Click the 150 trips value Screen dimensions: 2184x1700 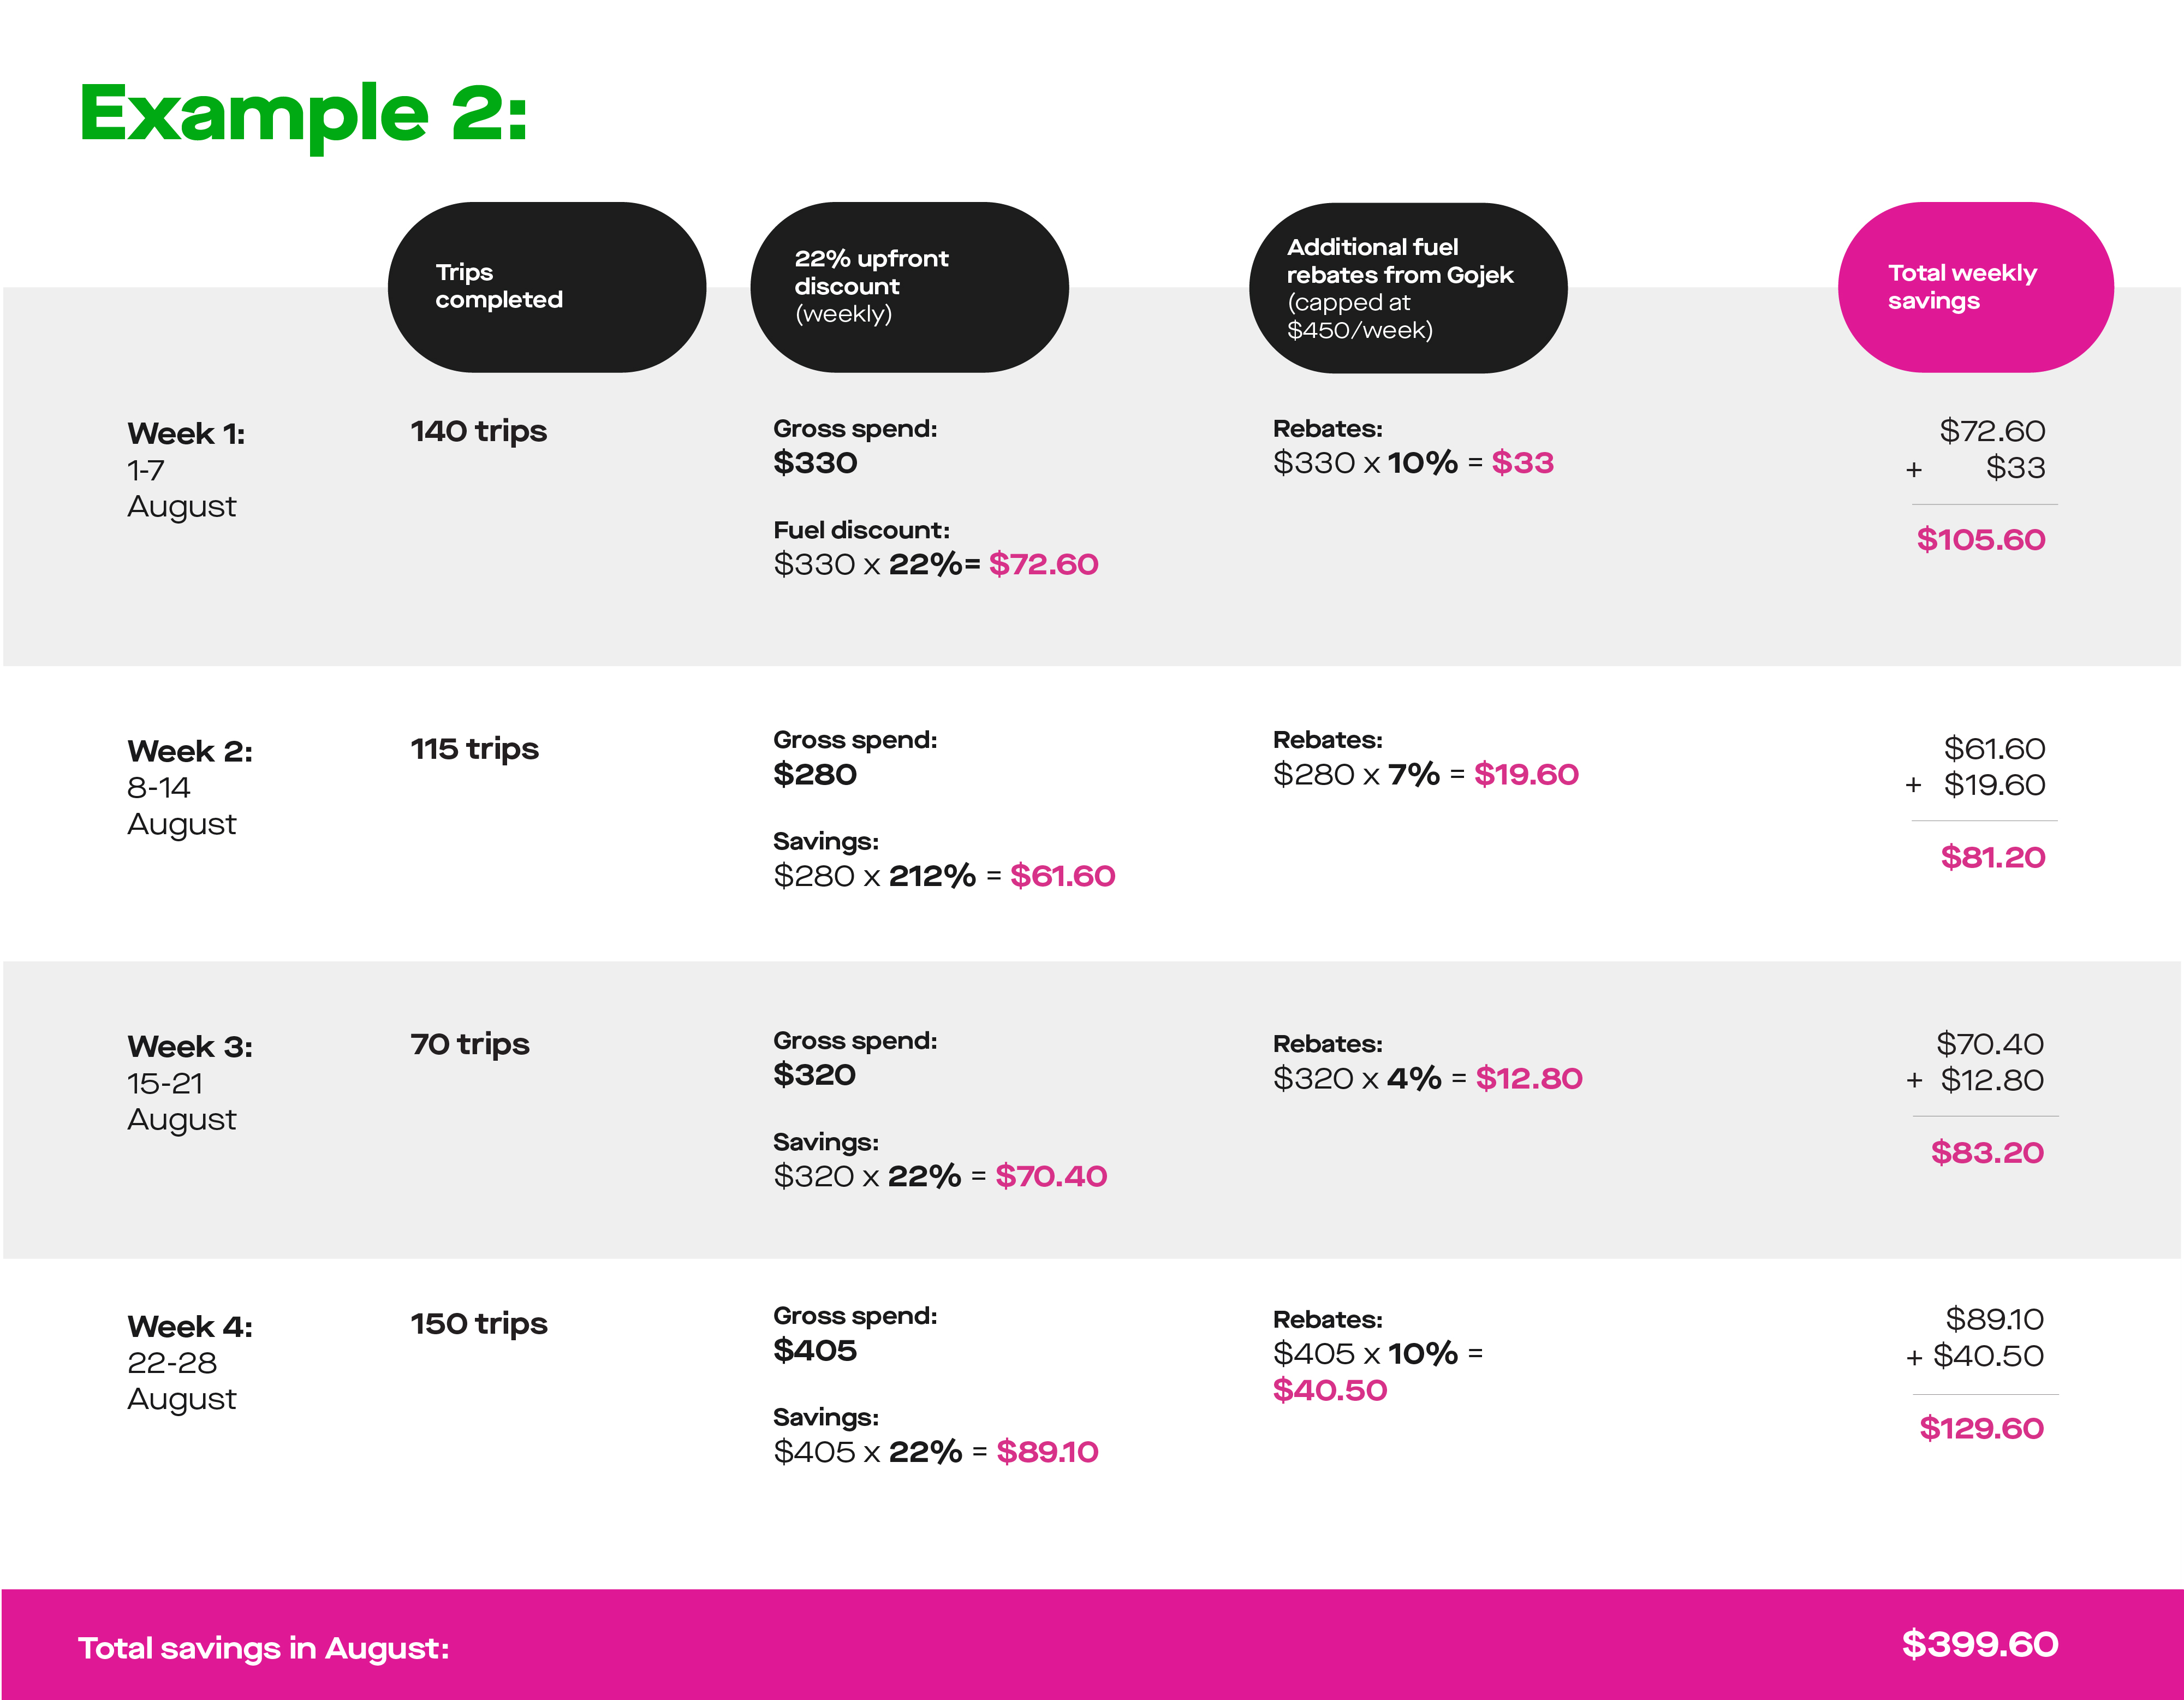pos(479,1324)
